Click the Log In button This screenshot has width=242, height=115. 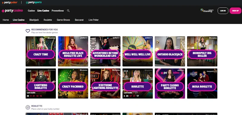[x=223, y=11]
